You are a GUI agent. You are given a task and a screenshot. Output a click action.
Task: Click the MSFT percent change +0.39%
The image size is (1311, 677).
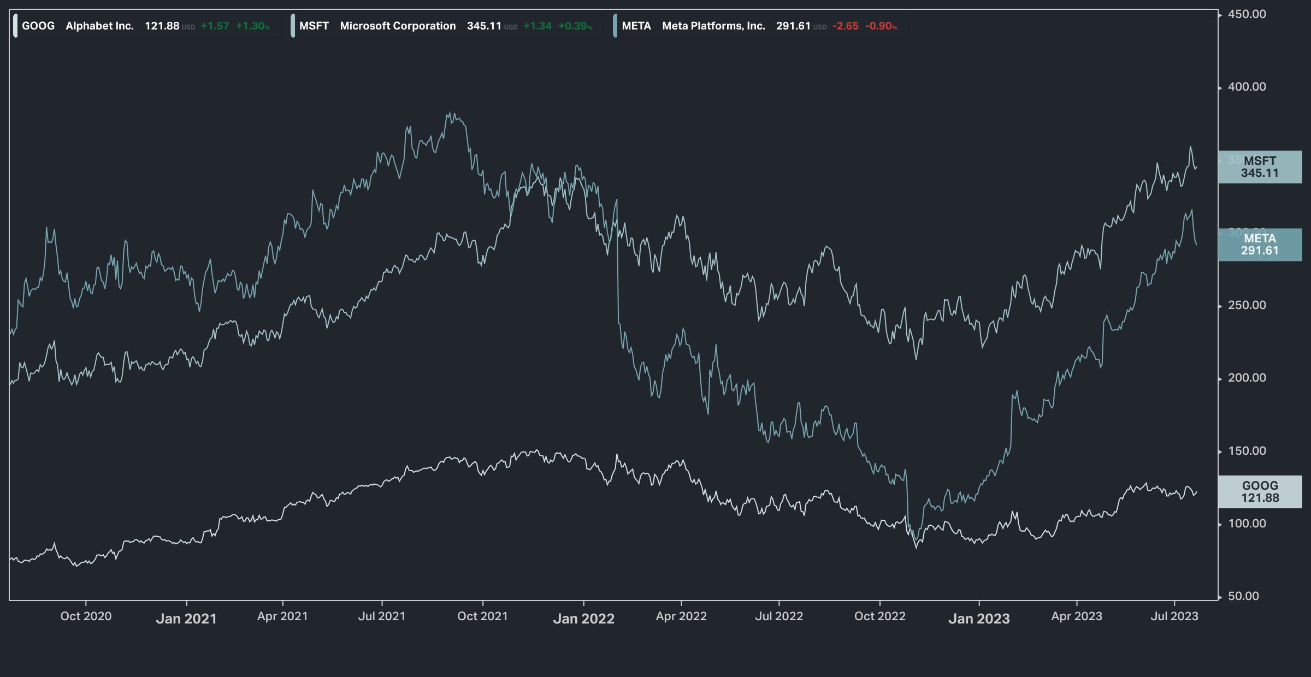(x=575, y=26)
